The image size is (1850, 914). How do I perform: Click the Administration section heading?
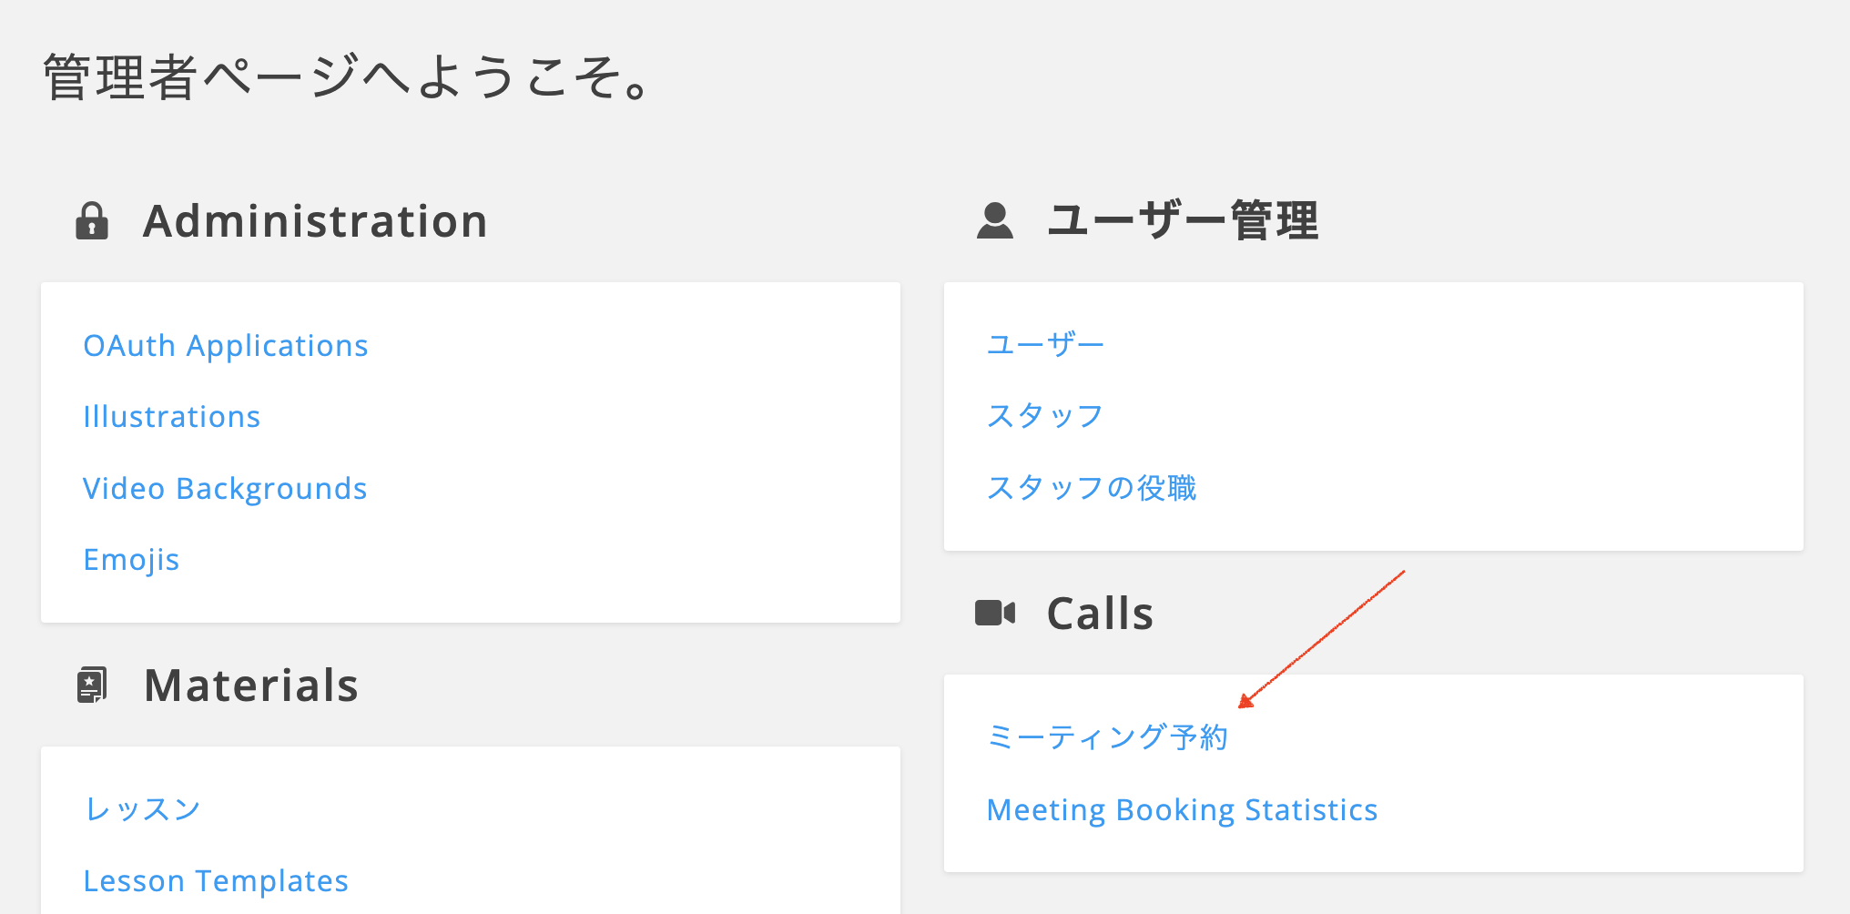[315, 221]
